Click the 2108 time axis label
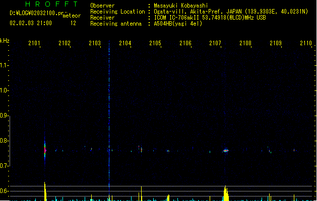317x201 pixels. pyautogui.click(x=245, y=43)
